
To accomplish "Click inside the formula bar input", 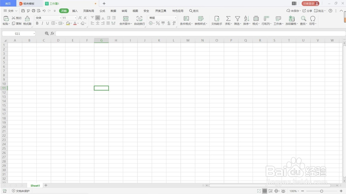I will (200, 33).
